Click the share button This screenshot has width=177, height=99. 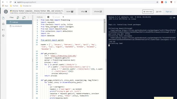98,12
